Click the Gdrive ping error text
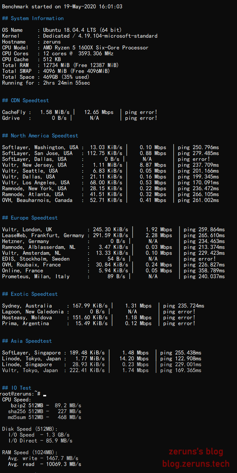Image resolution: width=237 pixels, height=473 pixels. 141,118
